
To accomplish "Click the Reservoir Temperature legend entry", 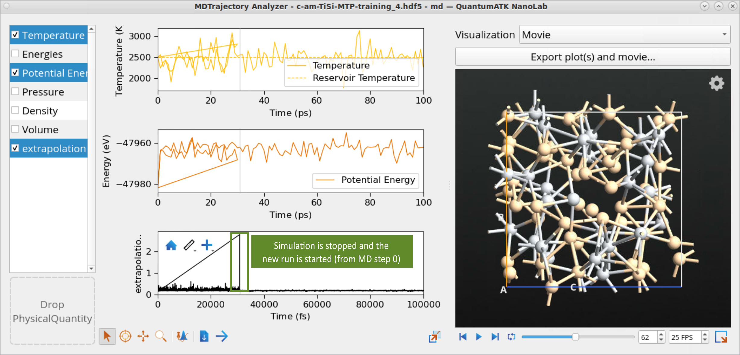I will click(x=351, y=78).
